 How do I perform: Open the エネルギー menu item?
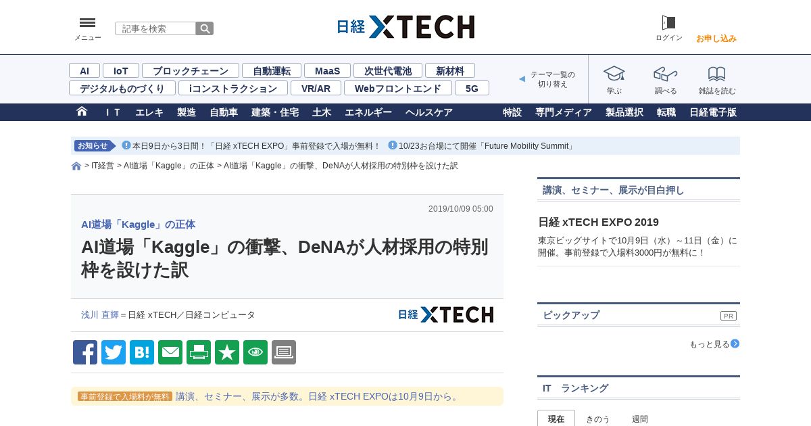pos(368,112)
